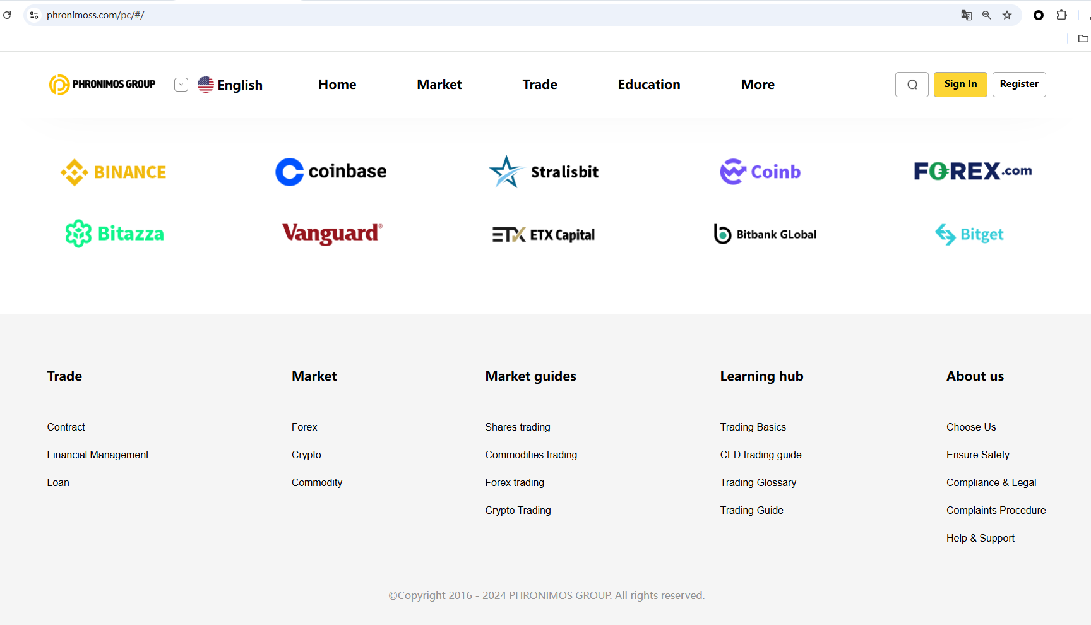This screenshot has width=1091, height=625.
Task: Click the browser reload icon
Action: (x=8, y=15)
